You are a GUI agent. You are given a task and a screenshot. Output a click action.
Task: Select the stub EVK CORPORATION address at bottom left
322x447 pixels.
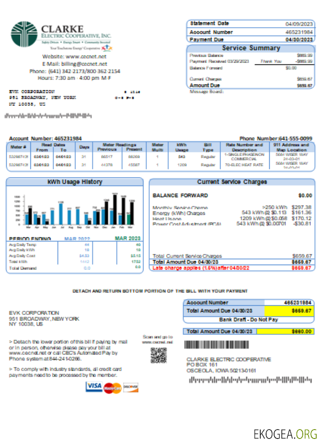tap(44, 318)
